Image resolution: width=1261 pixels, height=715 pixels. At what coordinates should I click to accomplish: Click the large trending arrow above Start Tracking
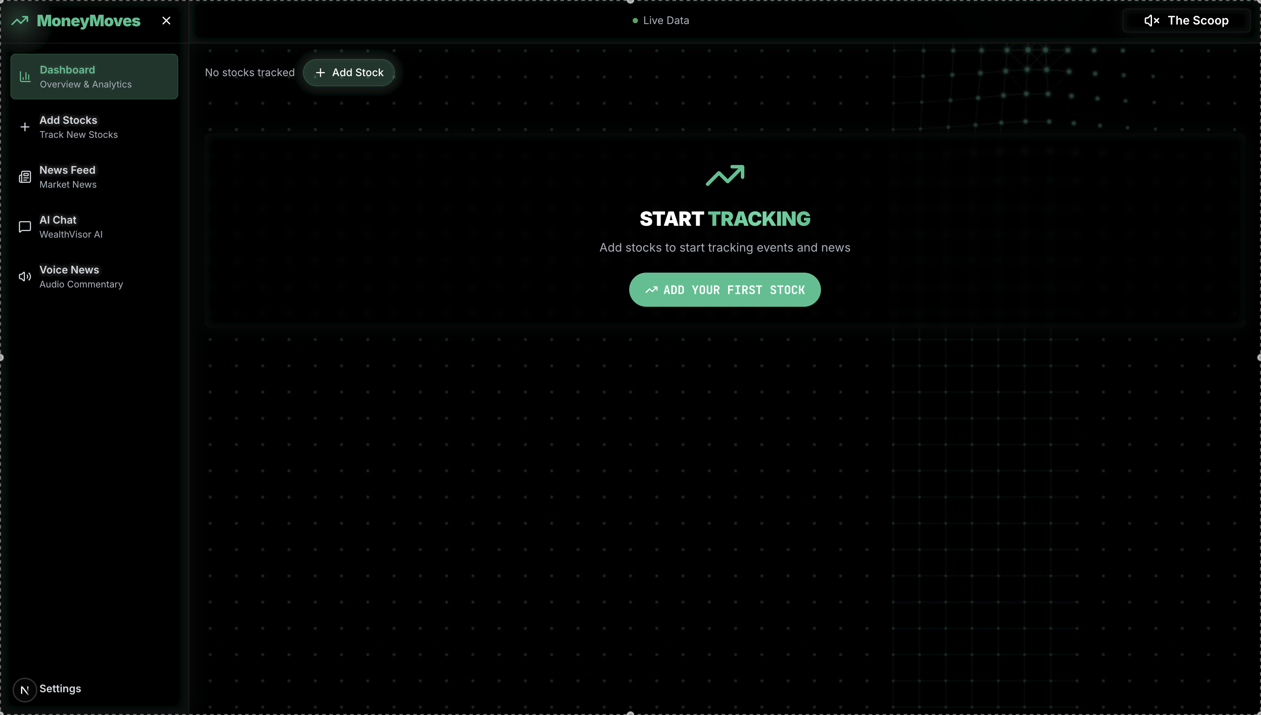[725, 175]
